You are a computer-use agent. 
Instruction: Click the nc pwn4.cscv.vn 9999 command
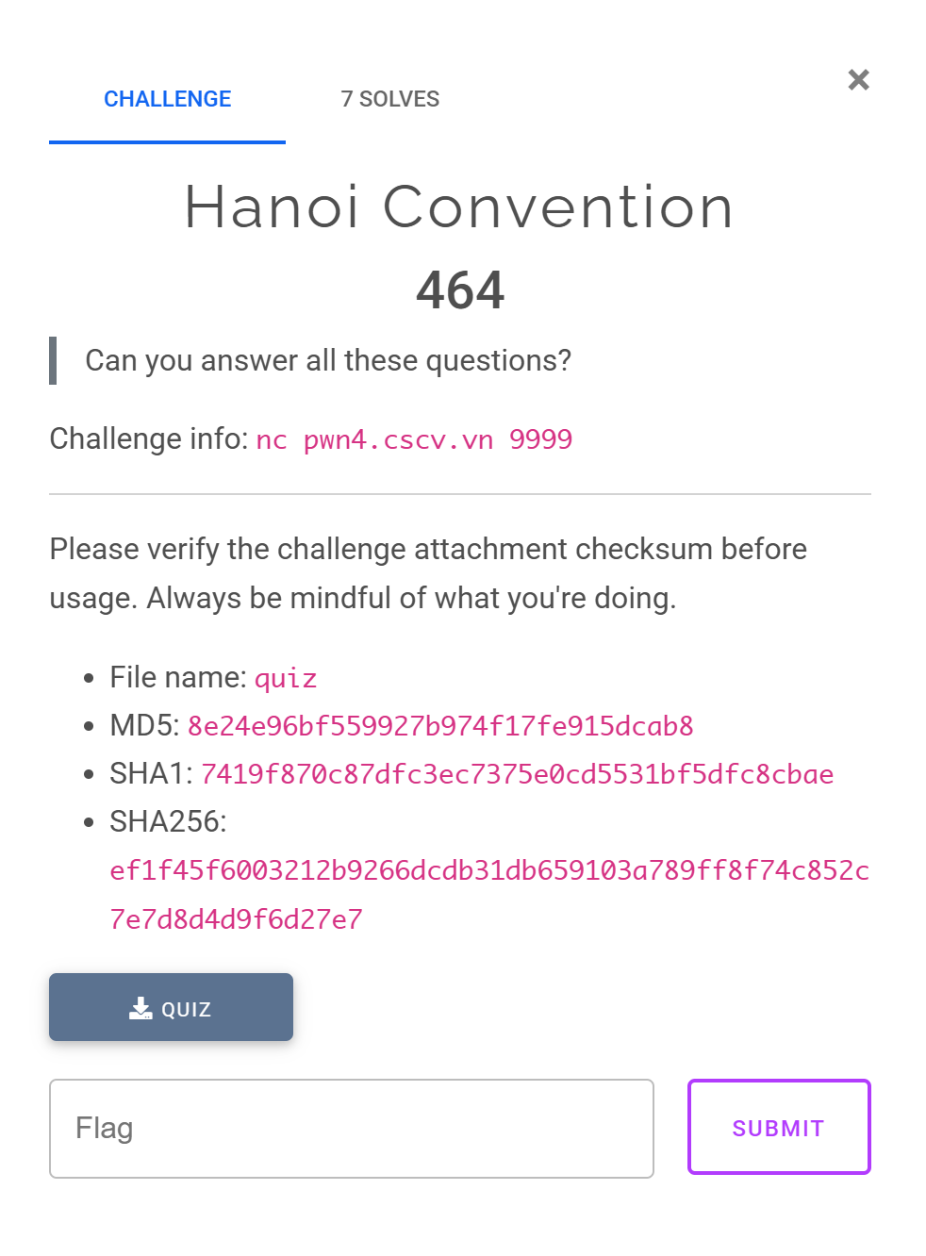[x=414, y=439]
